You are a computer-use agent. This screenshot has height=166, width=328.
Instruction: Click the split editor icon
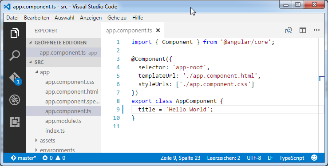point(303,30)
